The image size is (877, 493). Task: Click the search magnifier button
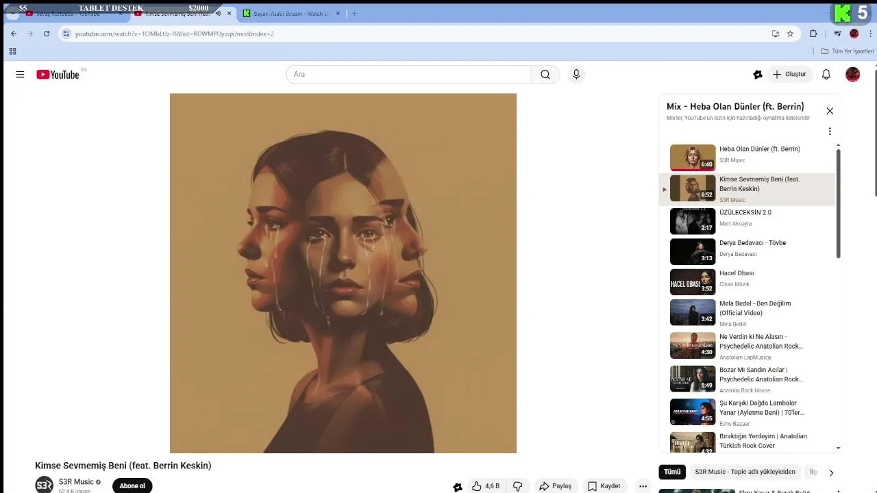point(545,75)
